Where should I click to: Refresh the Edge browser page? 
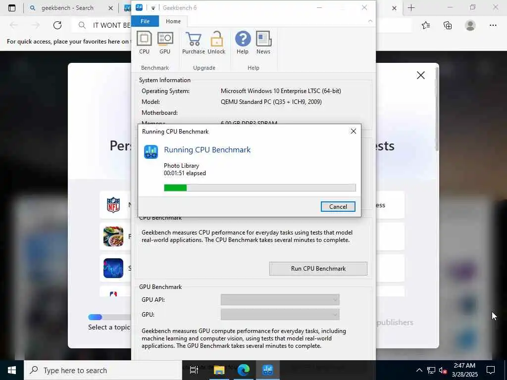[x=57, y=25]
